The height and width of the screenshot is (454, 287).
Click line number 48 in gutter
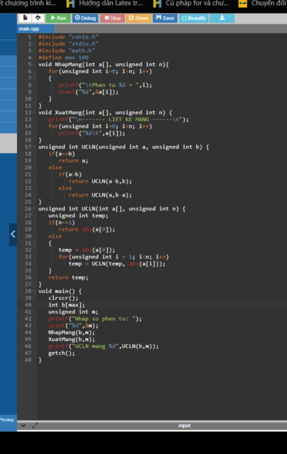click(x=28, y=360)
